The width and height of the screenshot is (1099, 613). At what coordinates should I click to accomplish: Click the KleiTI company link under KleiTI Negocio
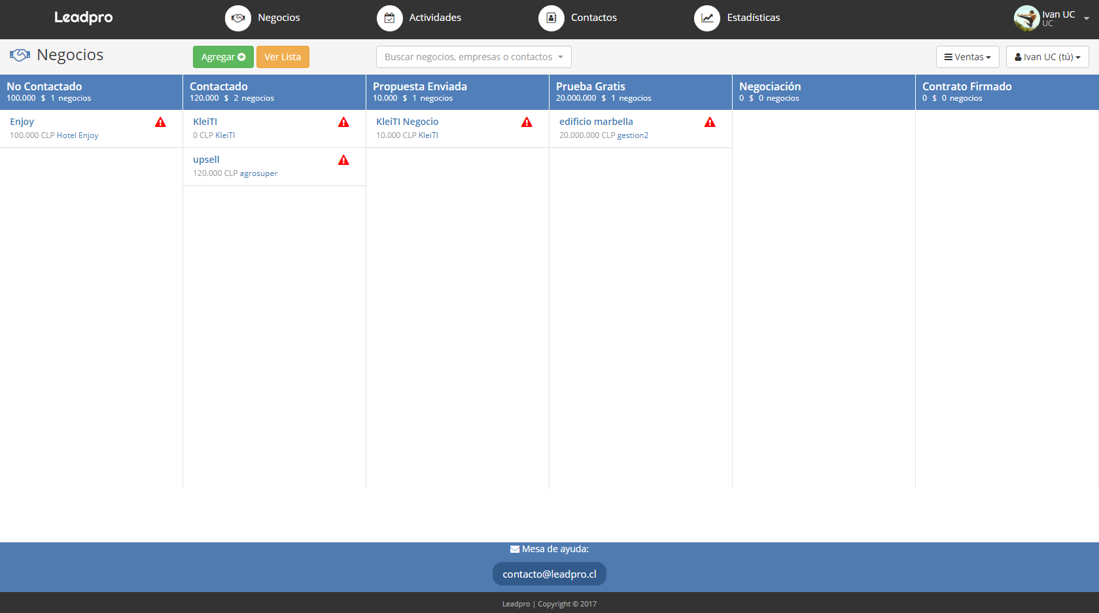(x=428, y=135)
